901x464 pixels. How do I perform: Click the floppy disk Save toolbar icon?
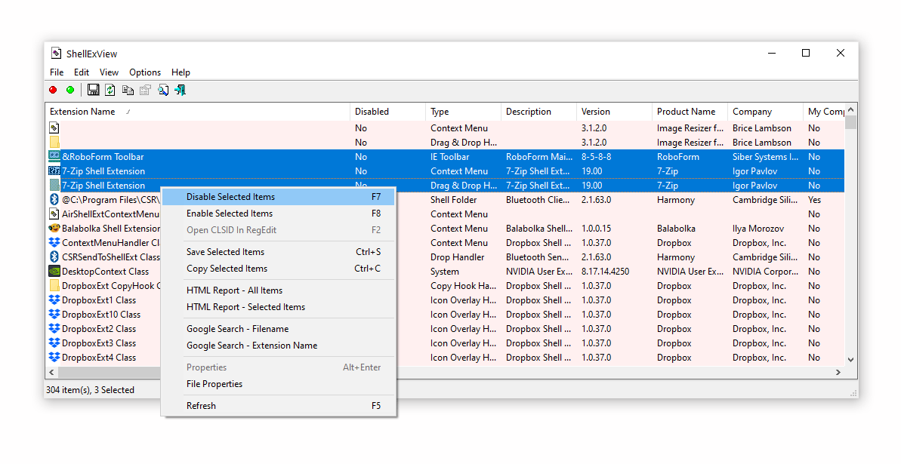tap(93, 90)
